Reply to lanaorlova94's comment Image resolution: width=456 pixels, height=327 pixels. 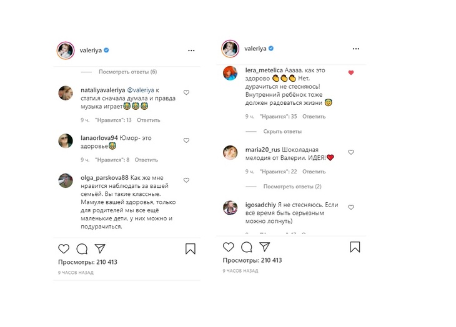click(x=146, y=160)
